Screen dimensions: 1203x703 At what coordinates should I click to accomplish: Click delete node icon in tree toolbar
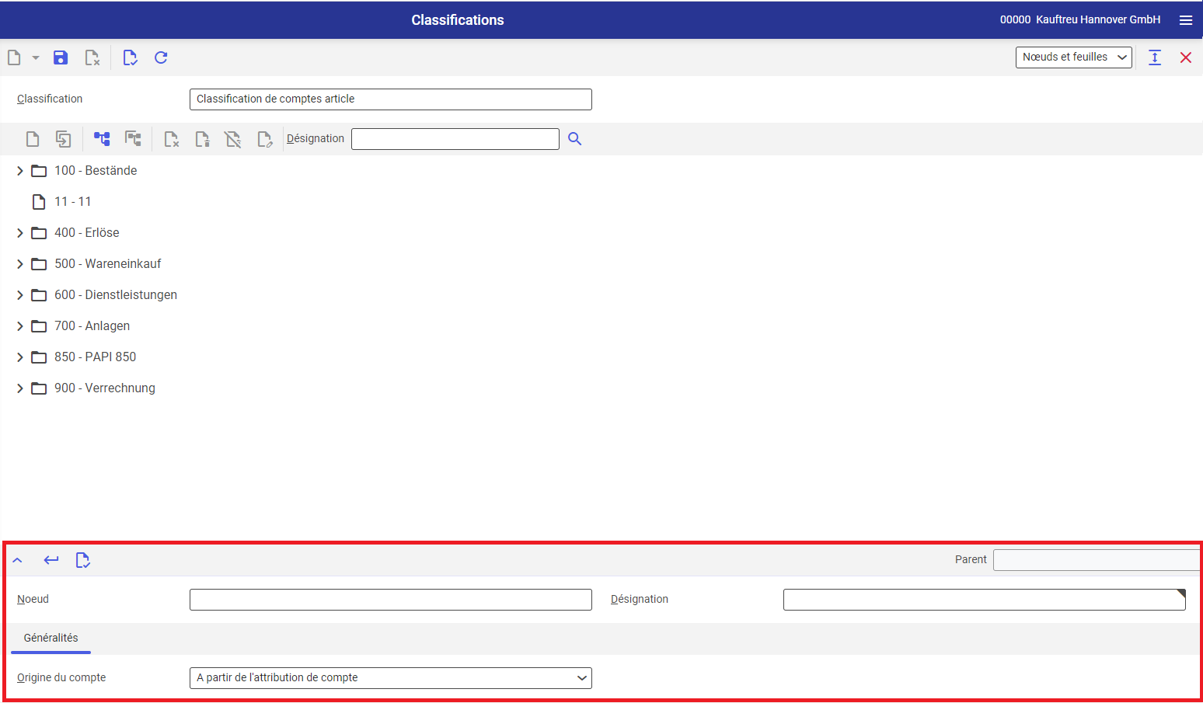[172, 139]
